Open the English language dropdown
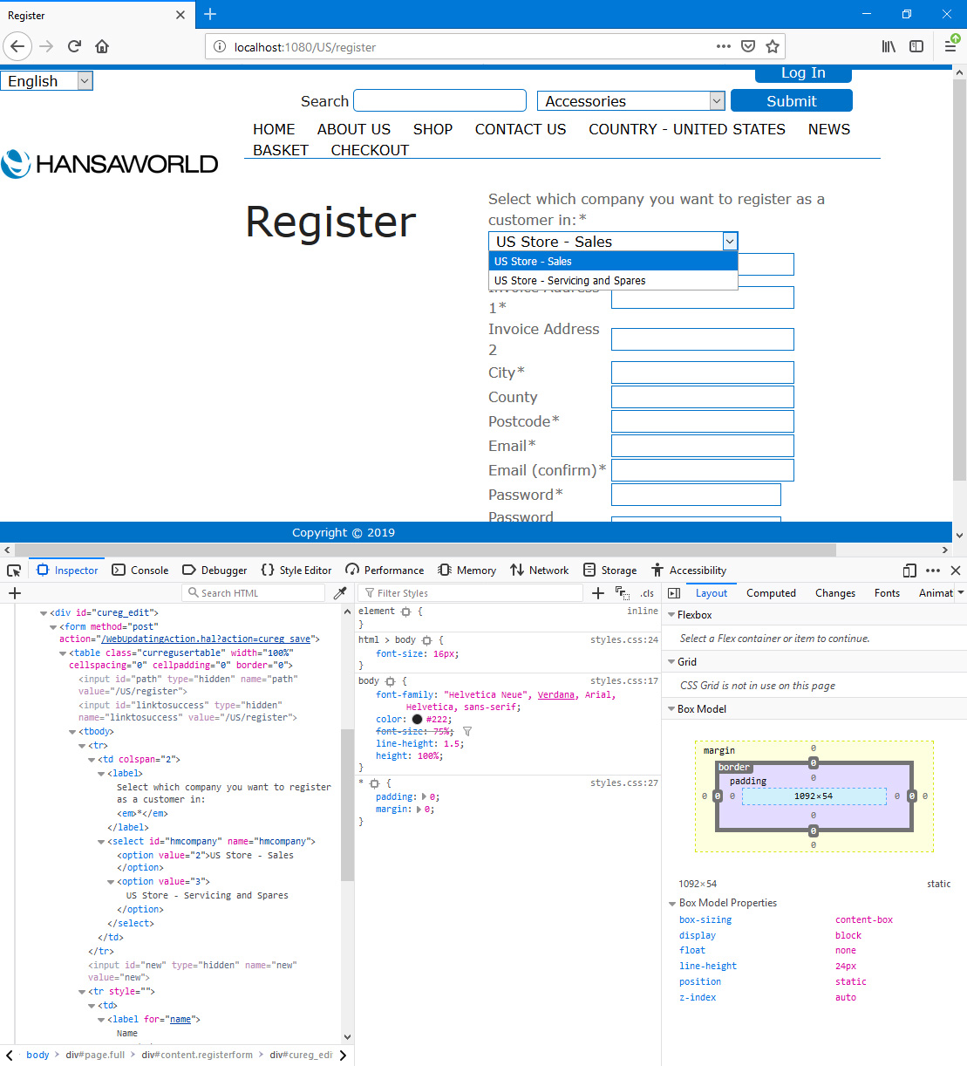Screen dimensions: 967x1066 click(x=47, y=81)
